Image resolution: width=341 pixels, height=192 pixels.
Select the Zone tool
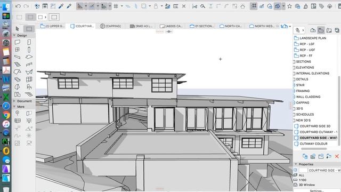[x=18, y=94]
